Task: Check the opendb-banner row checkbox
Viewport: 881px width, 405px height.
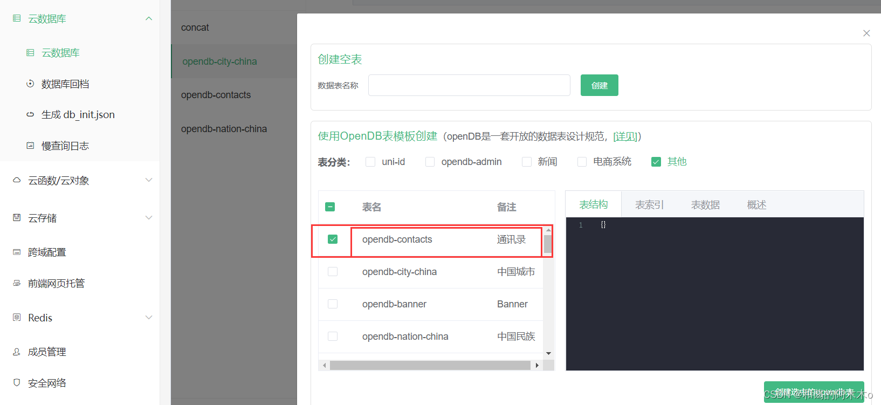Action: pyautogui.click(x=333, y=304)
